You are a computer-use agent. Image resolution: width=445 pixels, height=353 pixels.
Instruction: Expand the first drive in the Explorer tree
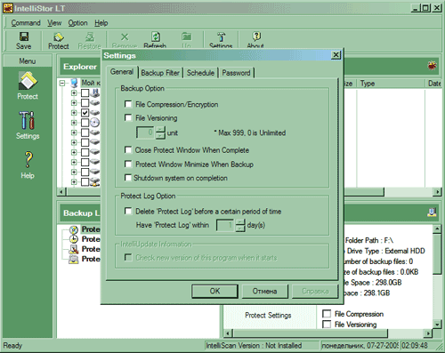tap(74, 93)
